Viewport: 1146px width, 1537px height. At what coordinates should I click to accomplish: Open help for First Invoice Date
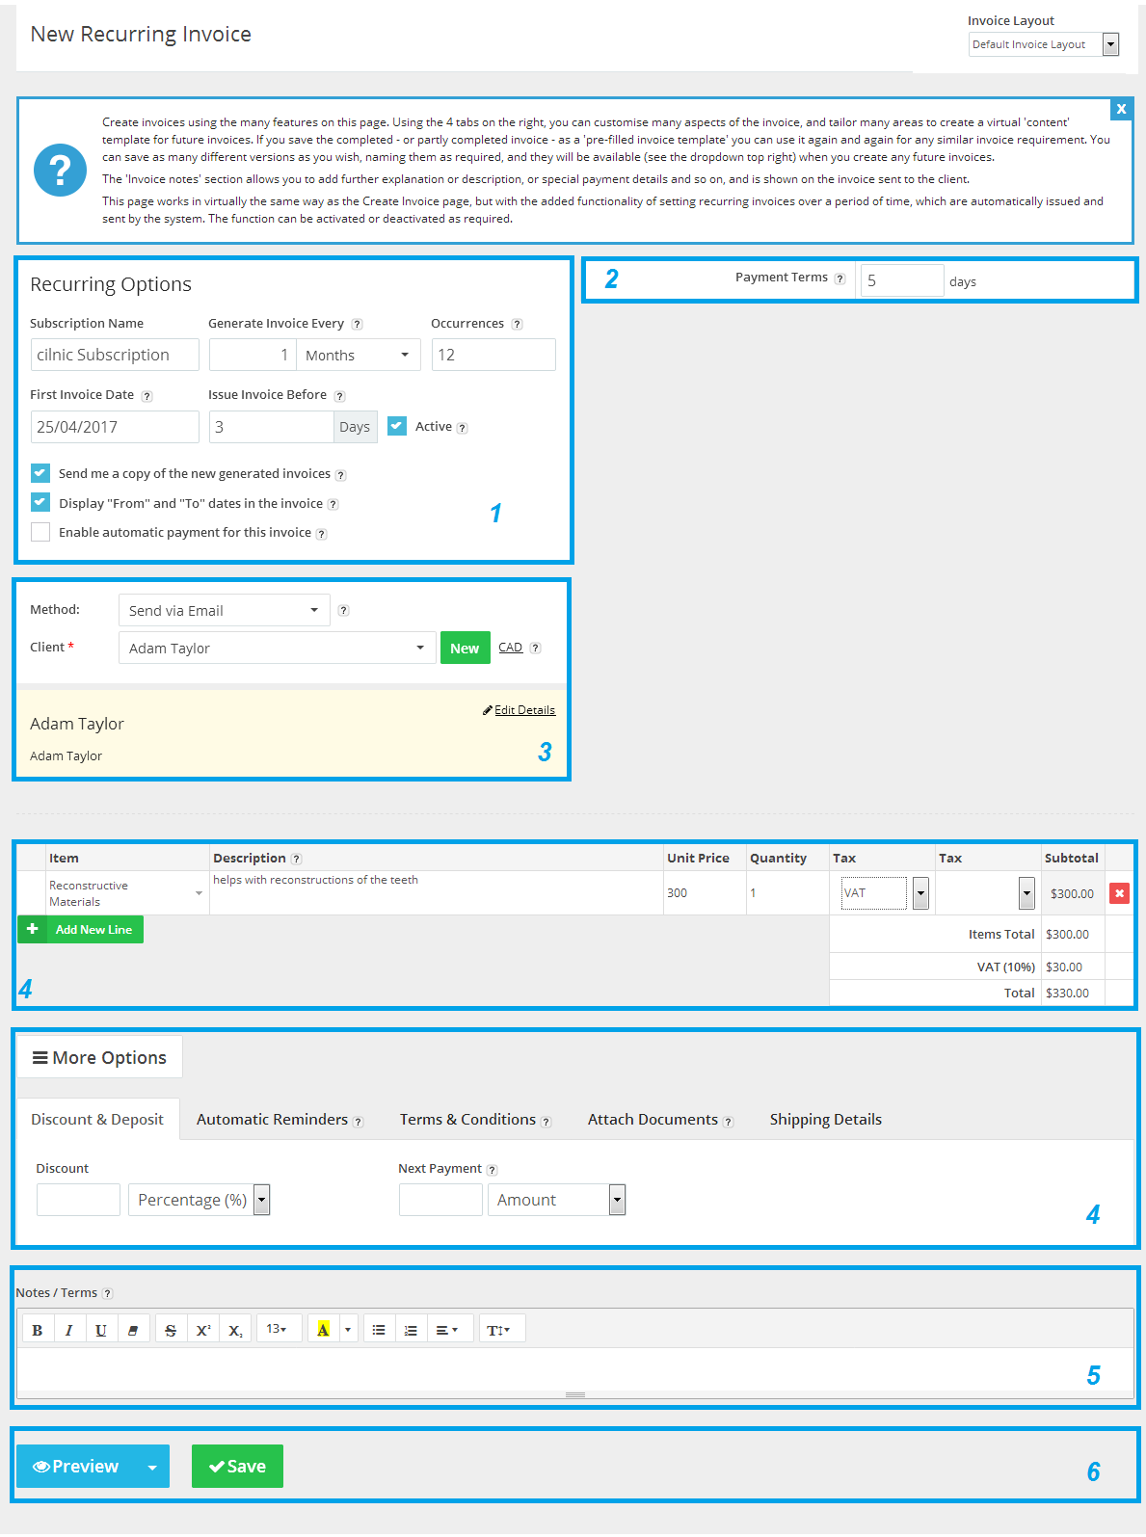point(147,396)
